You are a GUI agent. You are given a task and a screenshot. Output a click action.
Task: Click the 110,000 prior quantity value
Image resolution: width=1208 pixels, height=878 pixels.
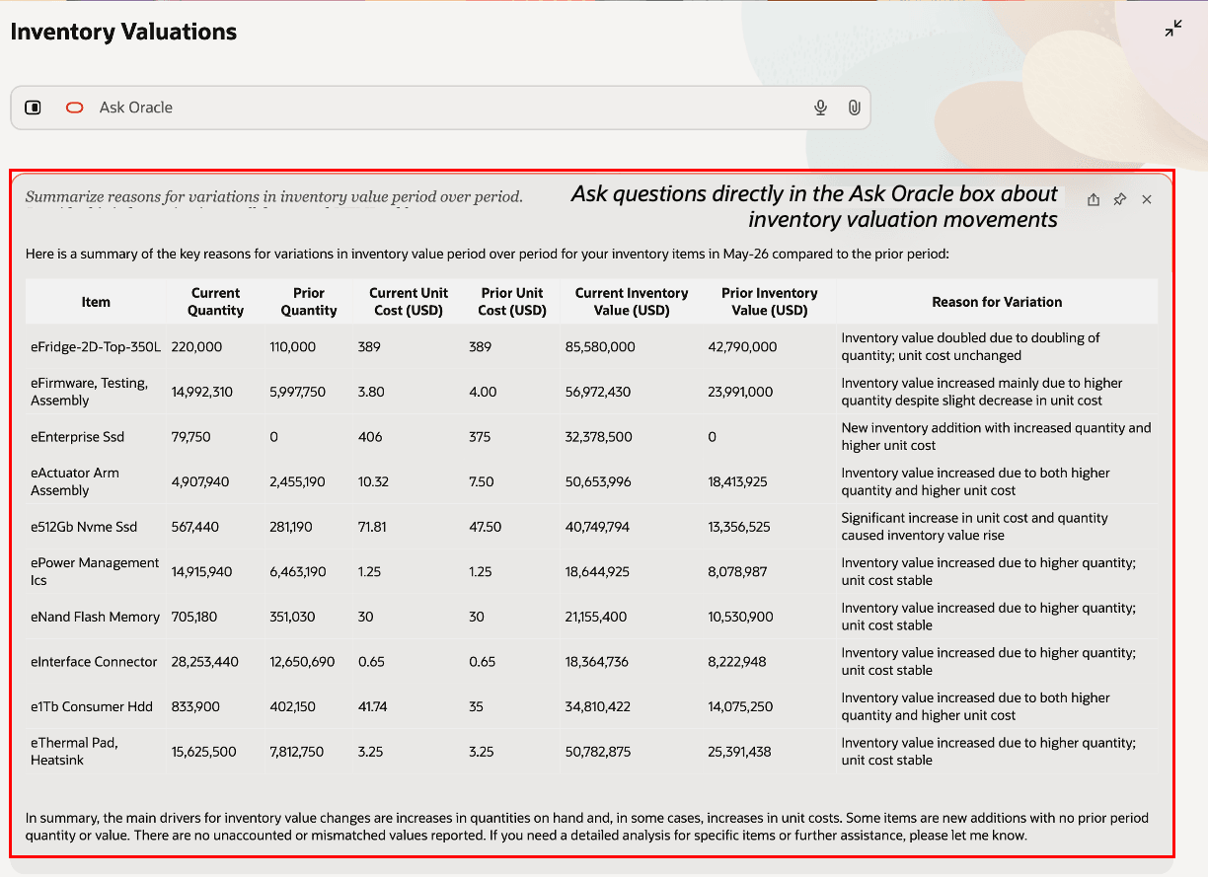click(292, 347)
